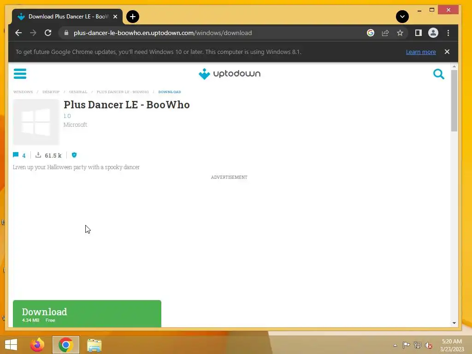Screen dimensions: 472x354
Task: Click the page scrollbar up arrow
Action: [454, 66]
